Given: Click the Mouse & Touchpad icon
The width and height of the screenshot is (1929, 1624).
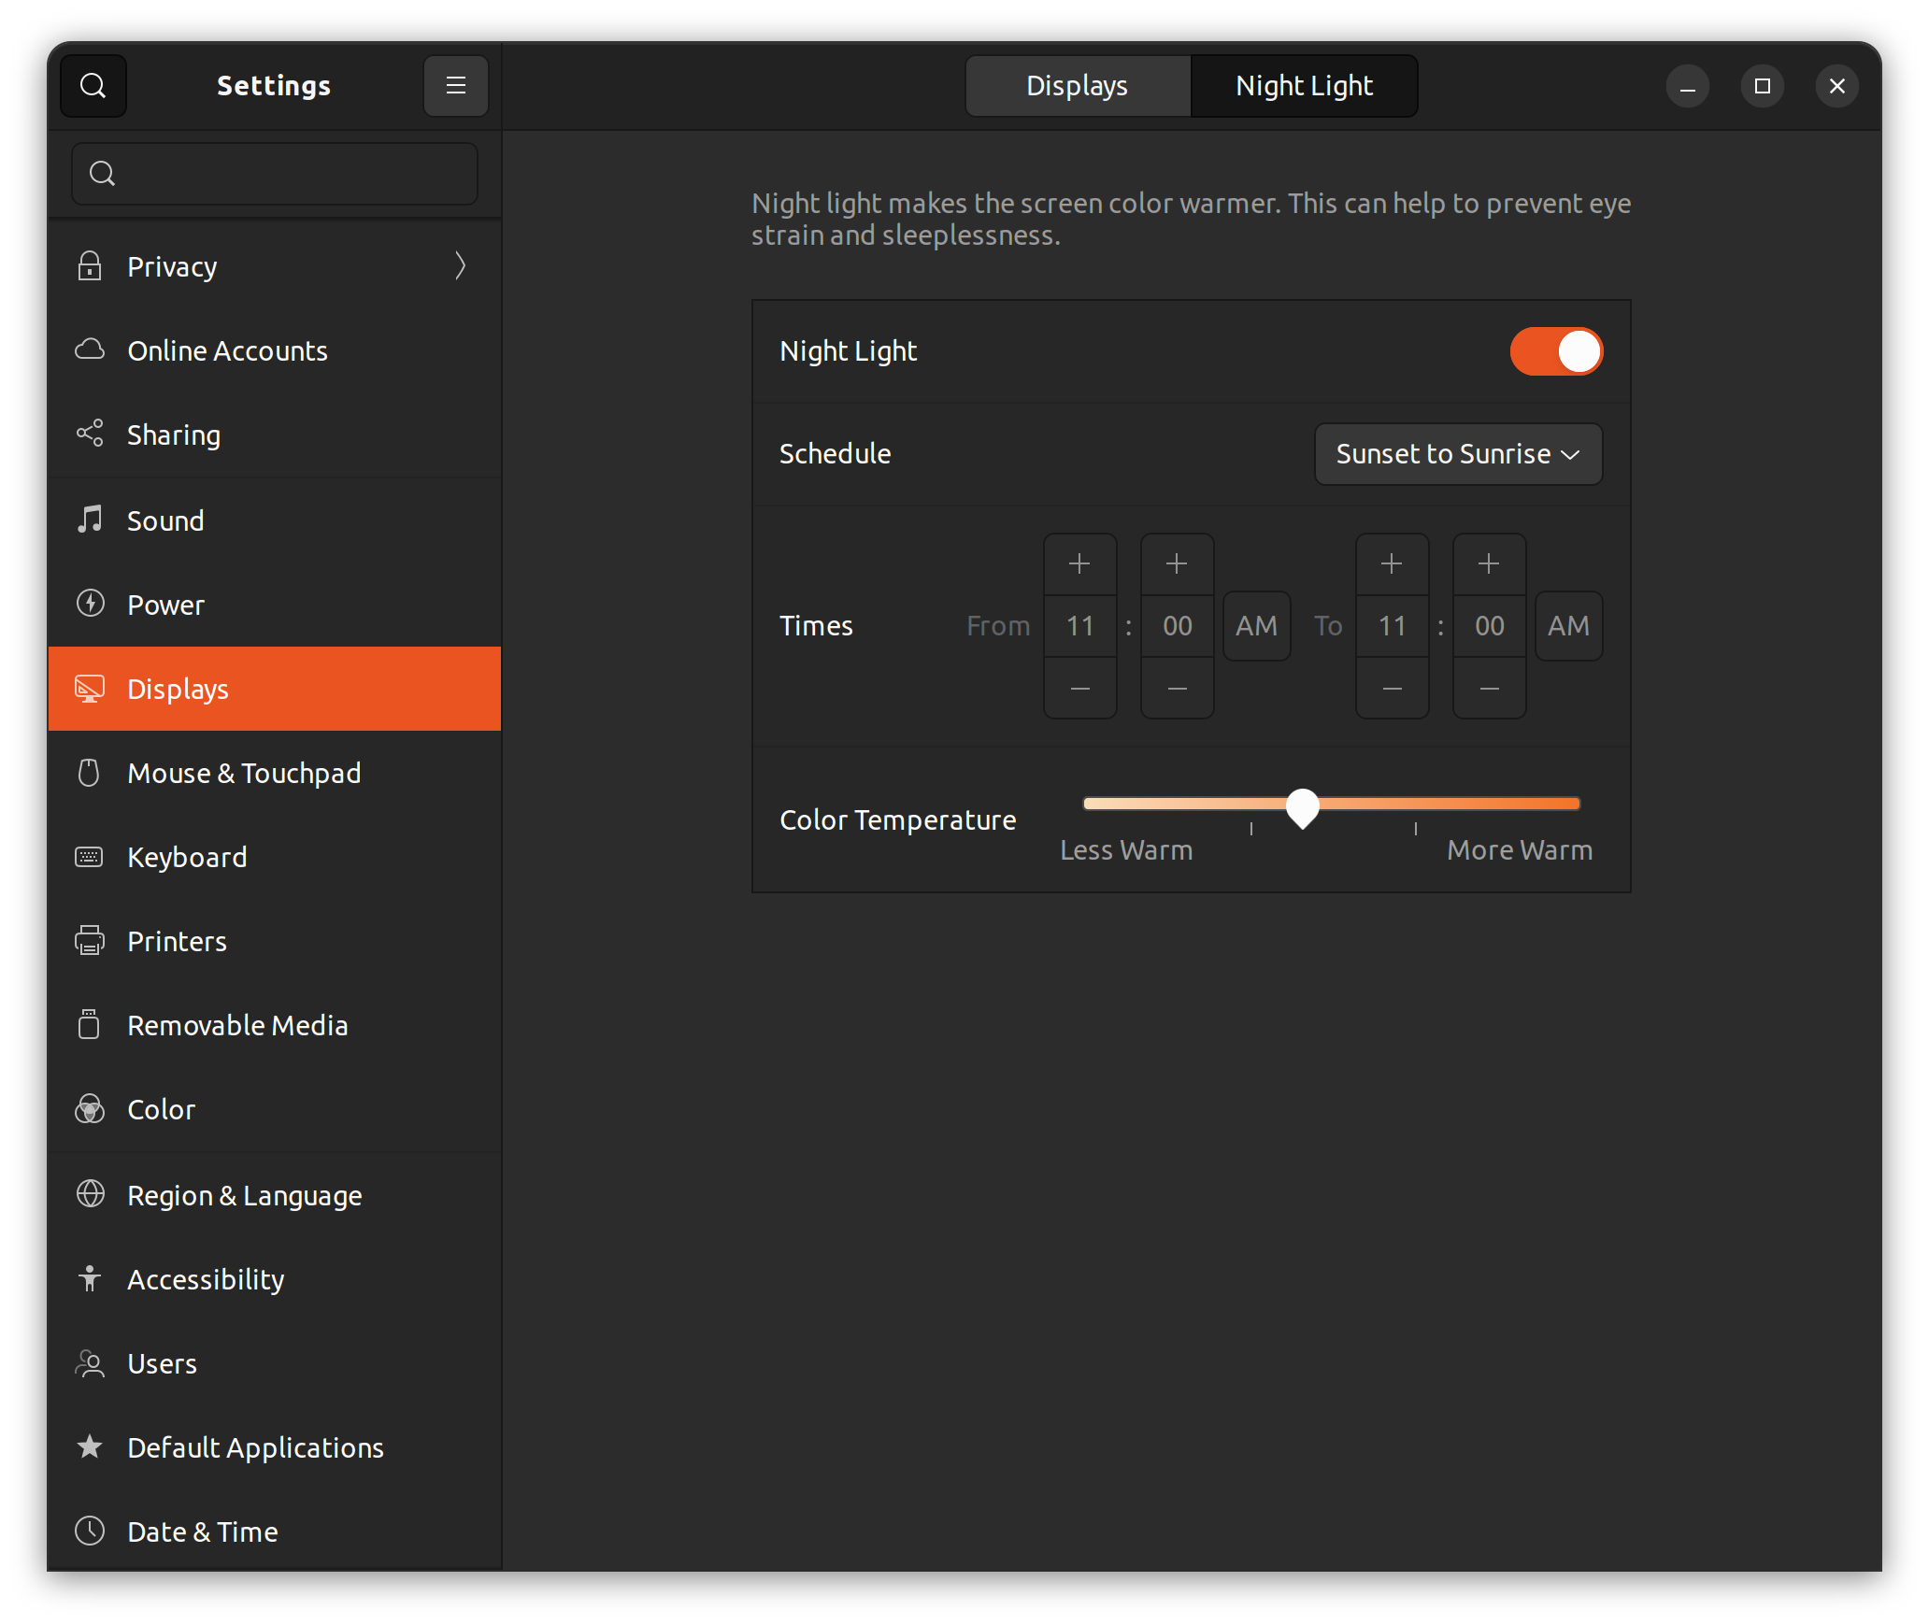Looking at the screenshot, I should pos(91,774).
